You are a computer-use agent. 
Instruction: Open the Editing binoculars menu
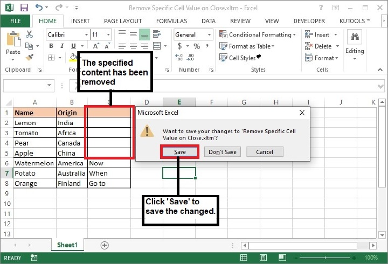click(x=355, y=45)
